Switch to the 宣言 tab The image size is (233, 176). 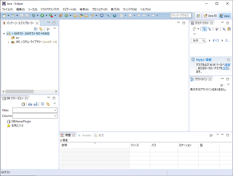pos(99,135)
